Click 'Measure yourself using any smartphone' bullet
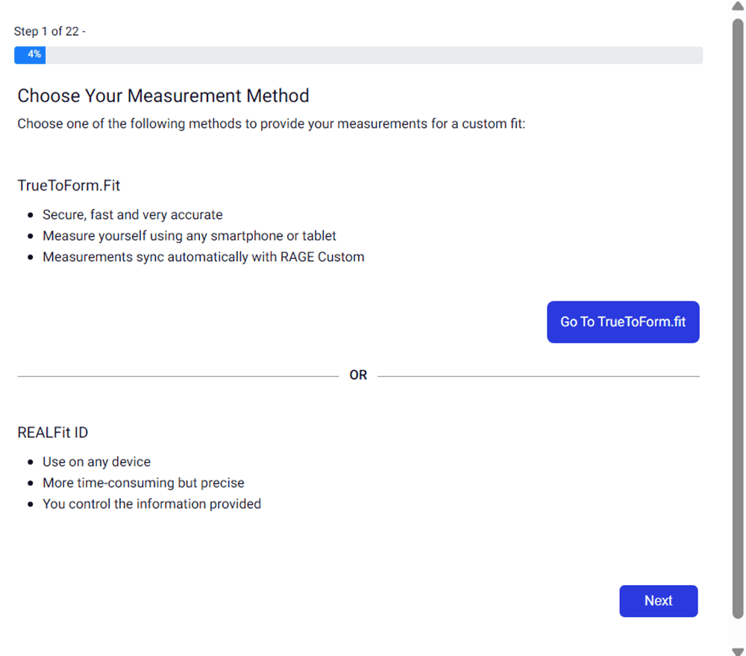 tap(189, 236)
